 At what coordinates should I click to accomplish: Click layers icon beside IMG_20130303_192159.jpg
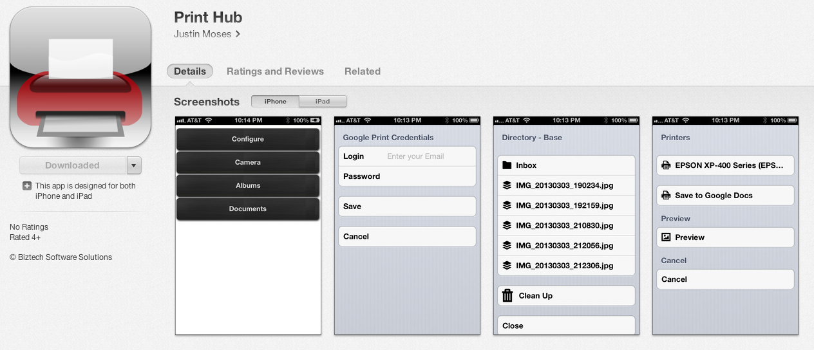click(507, 205)
